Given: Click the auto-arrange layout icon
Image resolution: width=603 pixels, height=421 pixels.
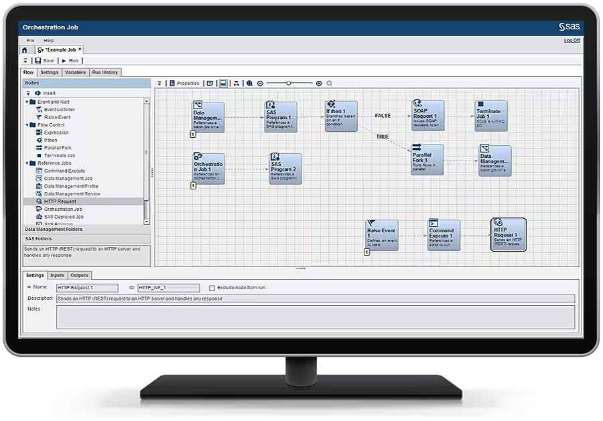Looking at the screenshot, I should click(x=236, y=83).
